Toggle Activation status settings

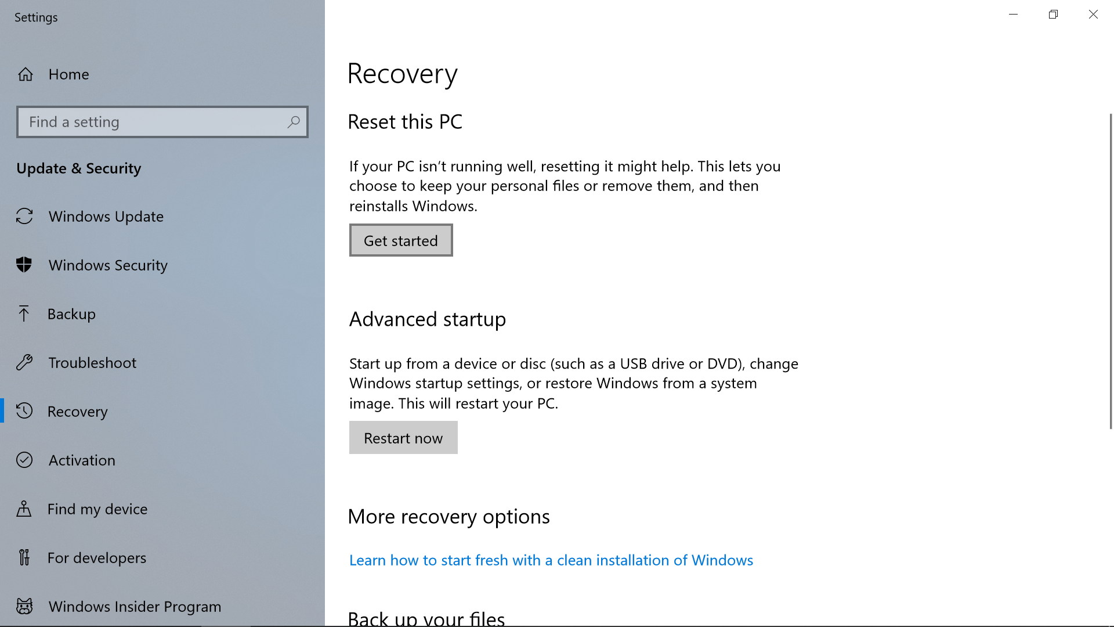tap(82, 459)
